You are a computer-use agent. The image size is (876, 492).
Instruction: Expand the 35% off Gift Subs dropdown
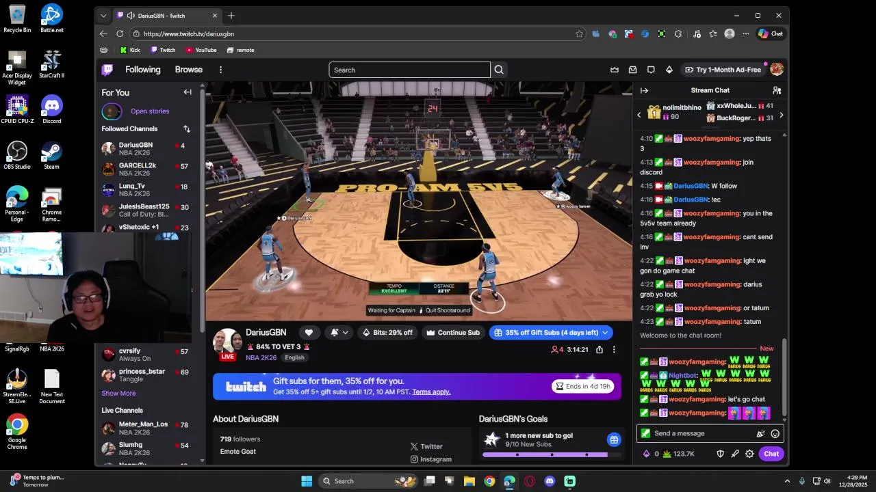tap(605, 333)
